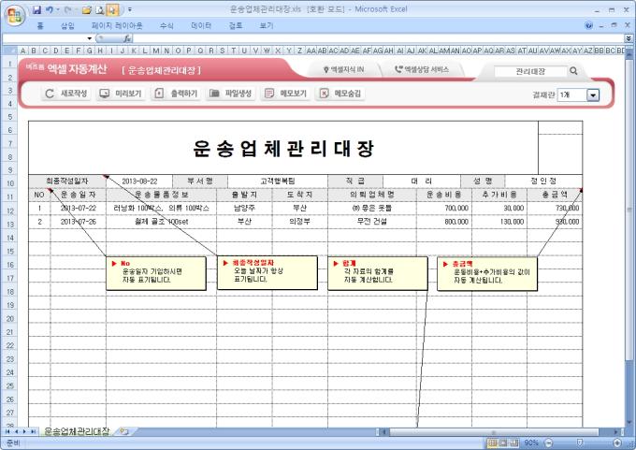The height and width of the screenshot is (450, 636).
Task: Expand the formula bar with the chevron
Action: (x=629, y=38)
